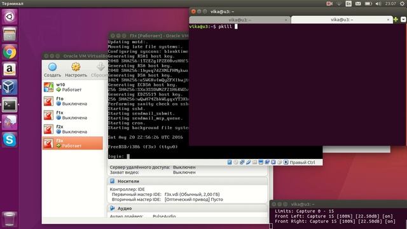Screen dimensions: 407x229
Task: Close the active white terminal tab
Action: (x=388, y=20)
